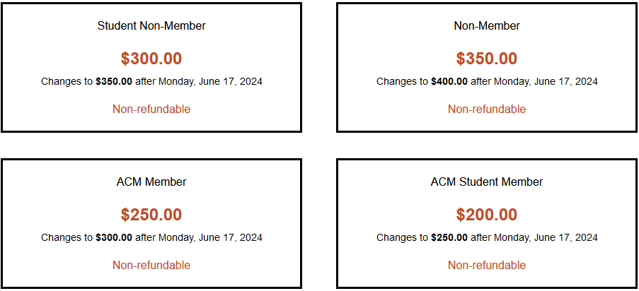This screenshot has width=639, height=291.
Task: Click Non-refundable under ACM Member
Action: pyautogui.click(x=151, y=266)
